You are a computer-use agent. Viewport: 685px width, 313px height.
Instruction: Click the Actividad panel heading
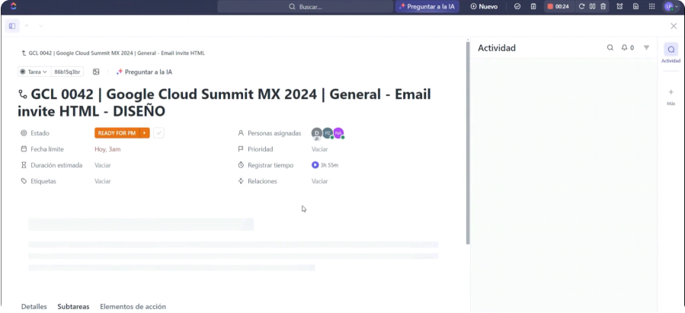(x=497, y=48)
